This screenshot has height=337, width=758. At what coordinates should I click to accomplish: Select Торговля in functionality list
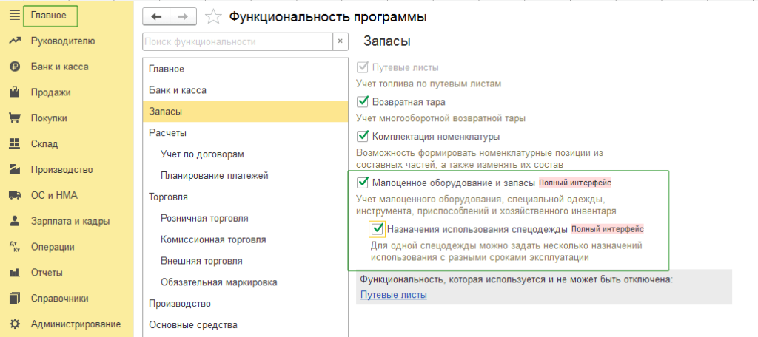coord(246,197)
